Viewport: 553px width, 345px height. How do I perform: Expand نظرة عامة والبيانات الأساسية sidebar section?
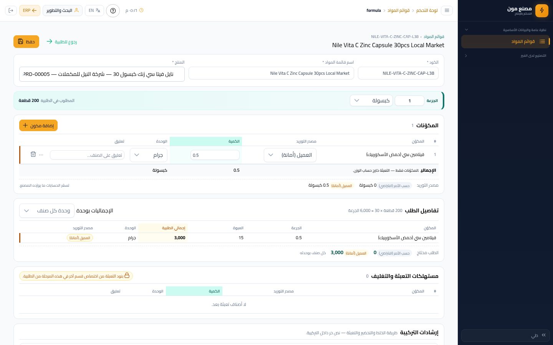click(x=505, y=30)
